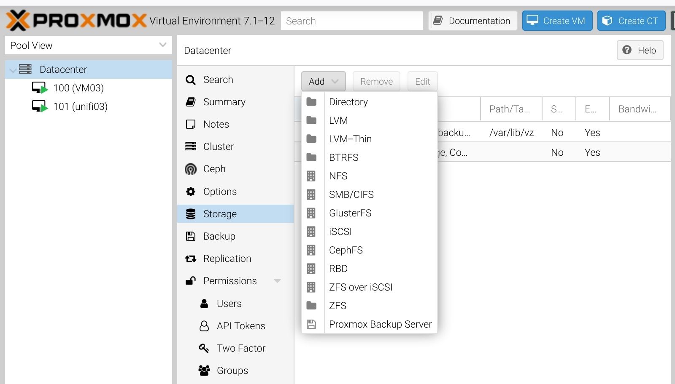
Task: Click the Options gear icon
Action: (191, 192)
